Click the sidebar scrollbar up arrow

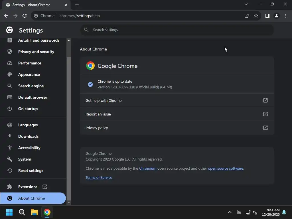pyautogui.click(x=69, y=40)
